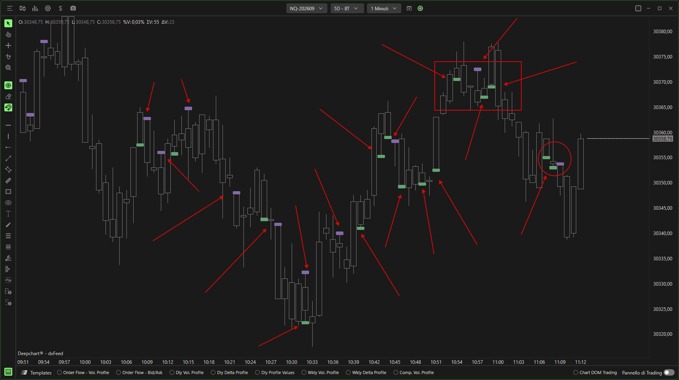Select the rectangle drawing tool
This screenshot has height=380, width=679.
point(8,192)
